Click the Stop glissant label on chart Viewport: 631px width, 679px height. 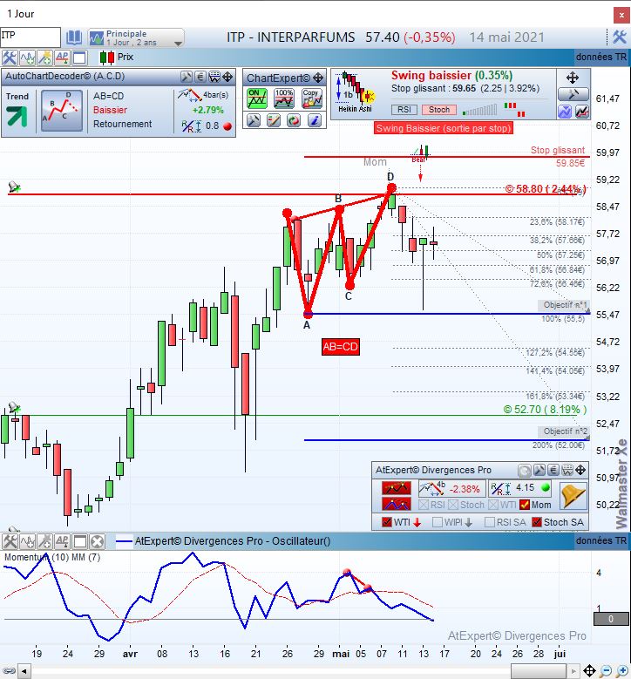coord(558,150)
